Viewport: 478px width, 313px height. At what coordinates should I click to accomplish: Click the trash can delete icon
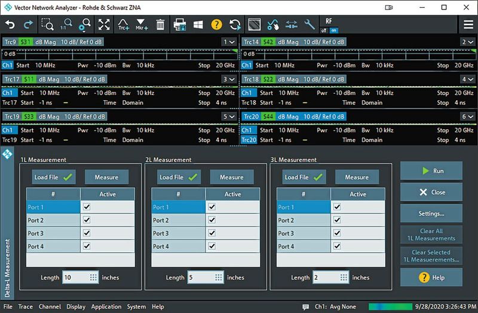(x=160, y=24)
